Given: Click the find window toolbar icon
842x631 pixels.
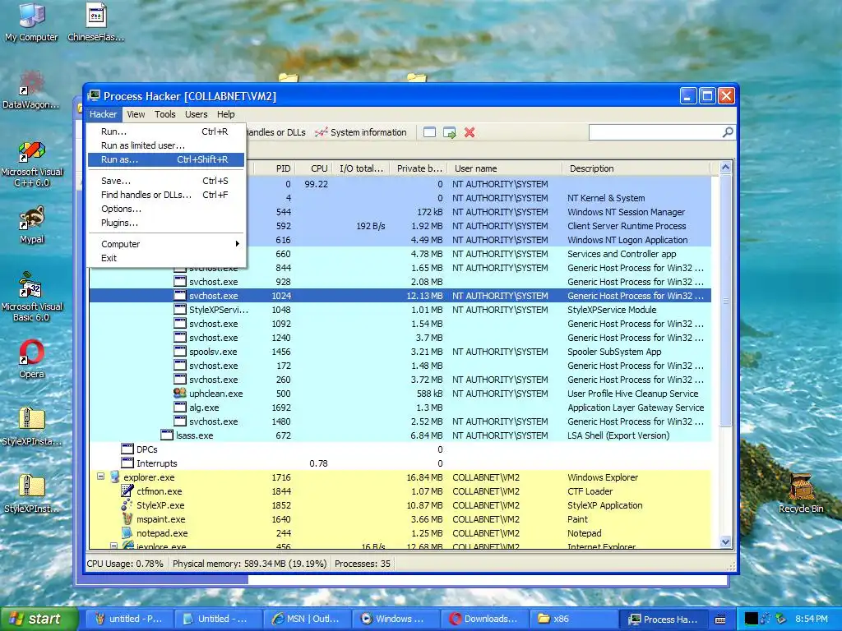Looking at the screenshot, I should click(x=429, y=132).
